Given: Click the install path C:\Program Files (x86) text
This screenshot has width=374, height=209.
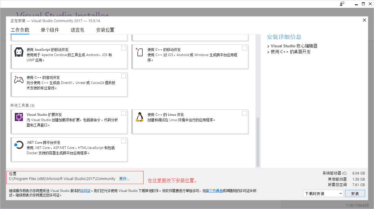Looking at the screenshot, I should click(62, 179).
